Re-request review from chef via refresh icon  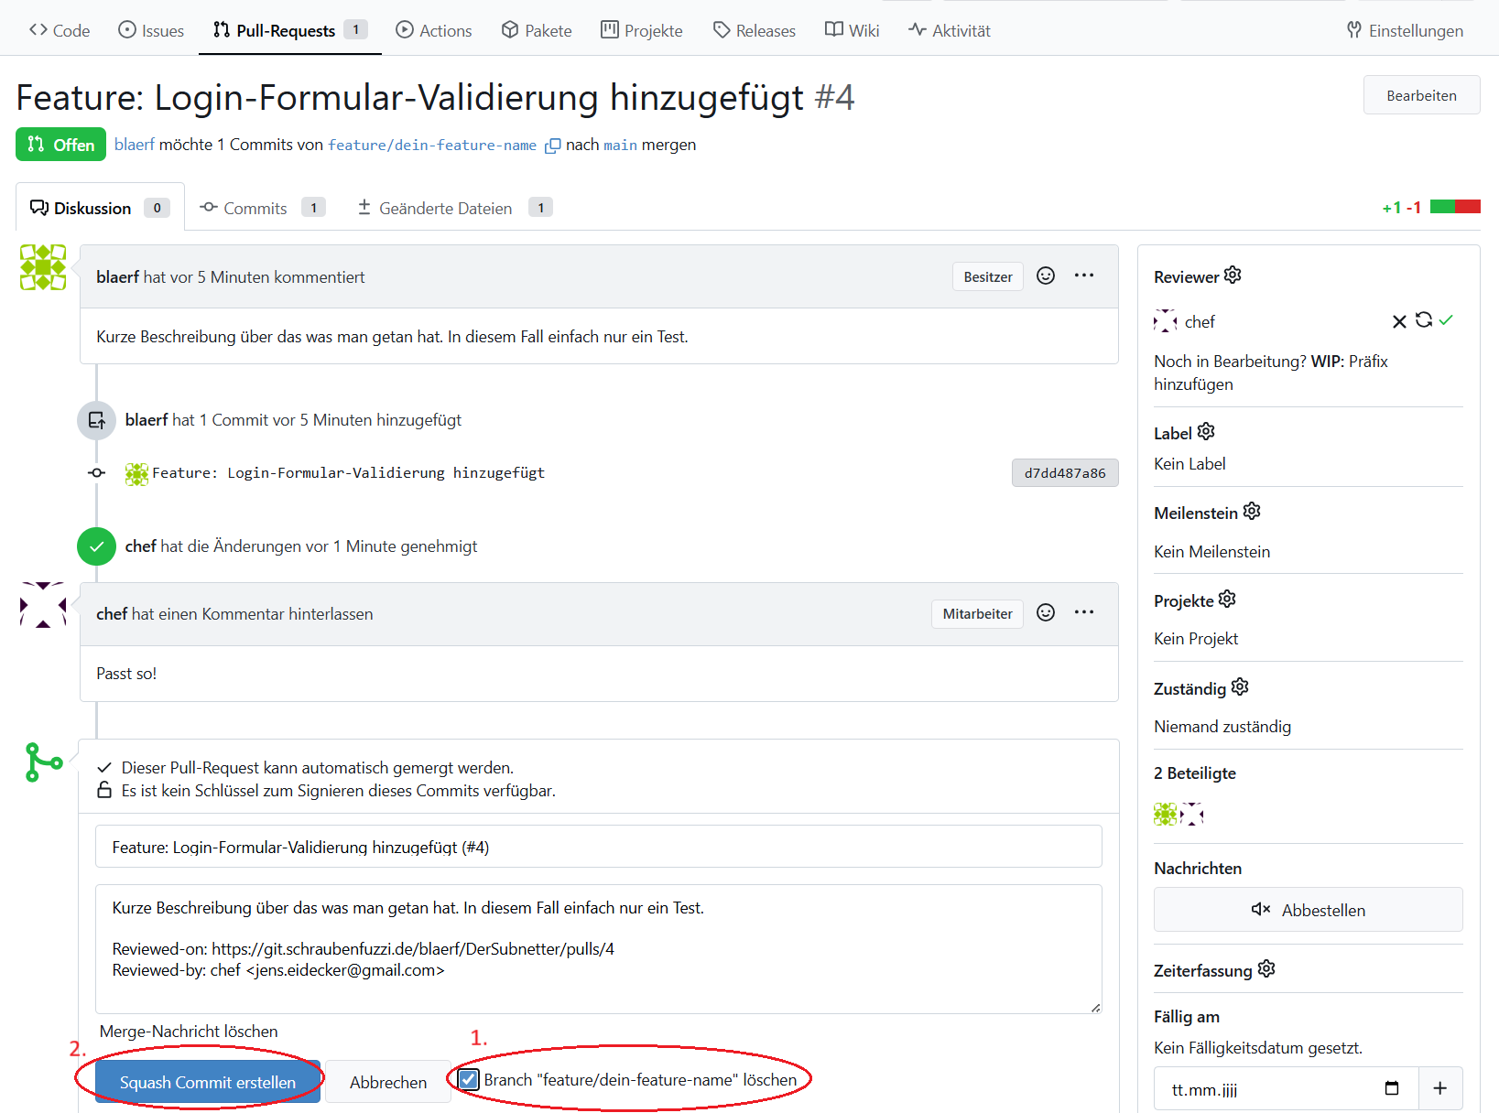tap(1423, 320)
